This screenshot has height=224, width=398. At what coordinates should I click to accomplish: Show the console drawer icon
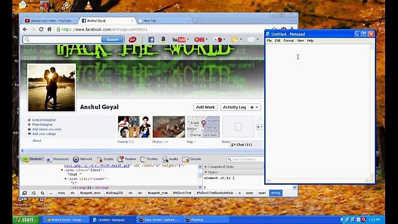[34, 194]
